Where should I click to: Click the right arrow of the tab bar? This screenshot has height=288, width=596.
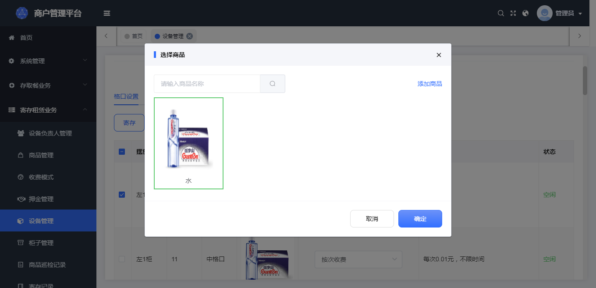(x=579, y=36)
